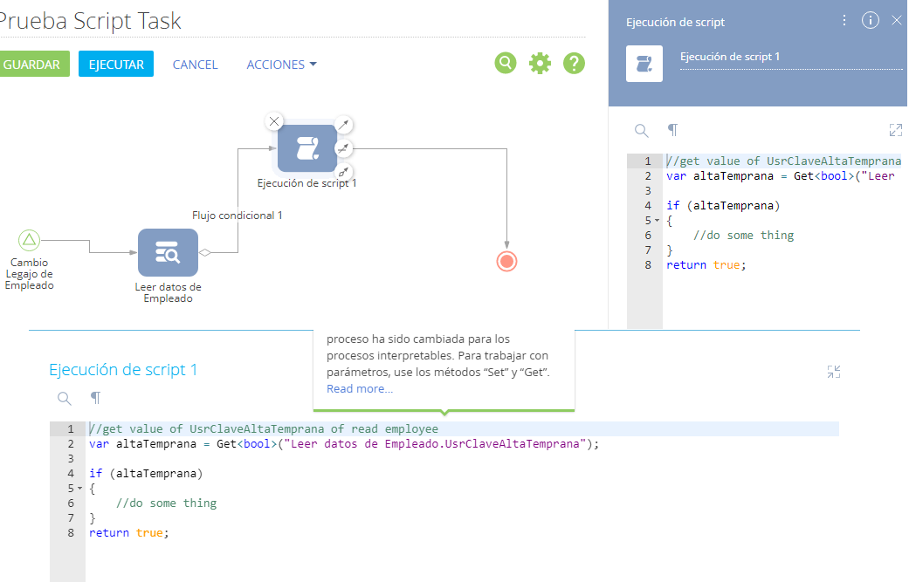Click the CANCEL button
Viewport: 909px width, 582px height.
(195, 65)
